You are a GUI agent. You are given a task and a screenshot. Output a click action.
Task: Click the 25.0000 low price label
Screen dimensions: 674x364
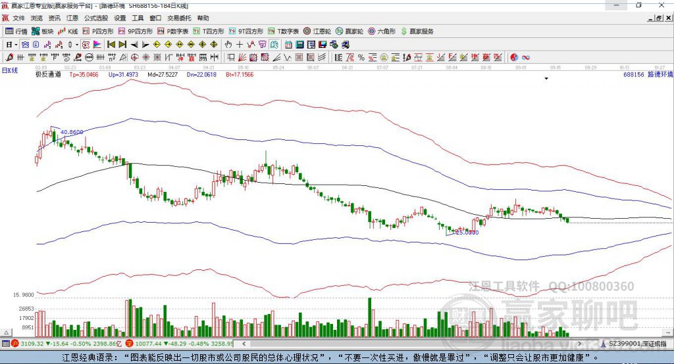467,232
